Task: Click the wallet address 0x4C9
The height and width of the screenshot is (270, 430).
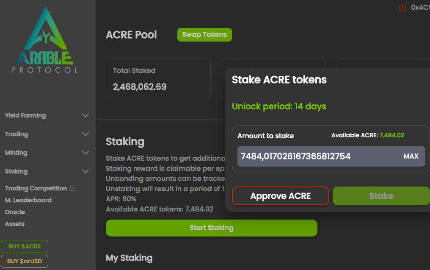Action: pyautogui.click(x=420, y=7)
